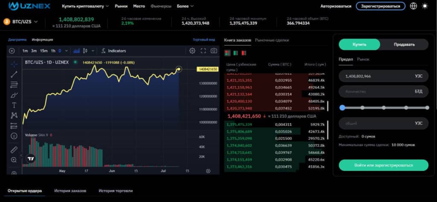Screen dimensions: 437x202
Task: Click the amount slider middle point
Action: 384,108
